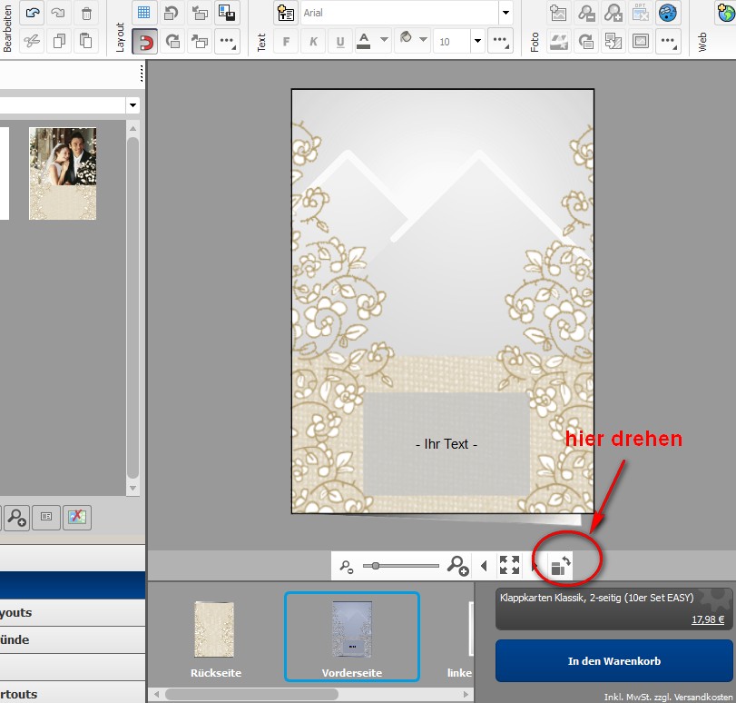Click the web globe icon in Foto group
The height and width of the screenshot is (703, 736).
point(667,13)
